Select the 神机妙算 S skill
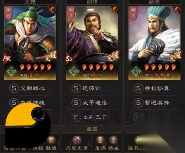The image size is (185, 153). pyautogui.click(x=152, y=88)
